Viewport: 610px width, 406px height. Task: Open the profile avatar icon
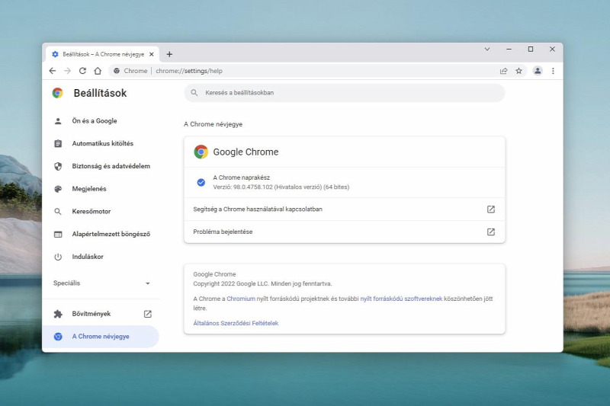click(538, 71)
